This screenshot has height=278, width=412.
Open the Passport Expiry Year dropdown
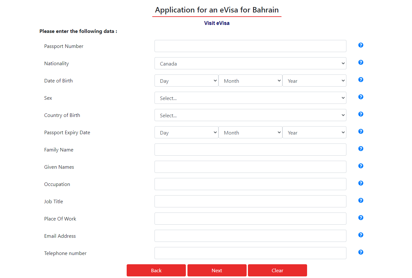pos(314,132)
